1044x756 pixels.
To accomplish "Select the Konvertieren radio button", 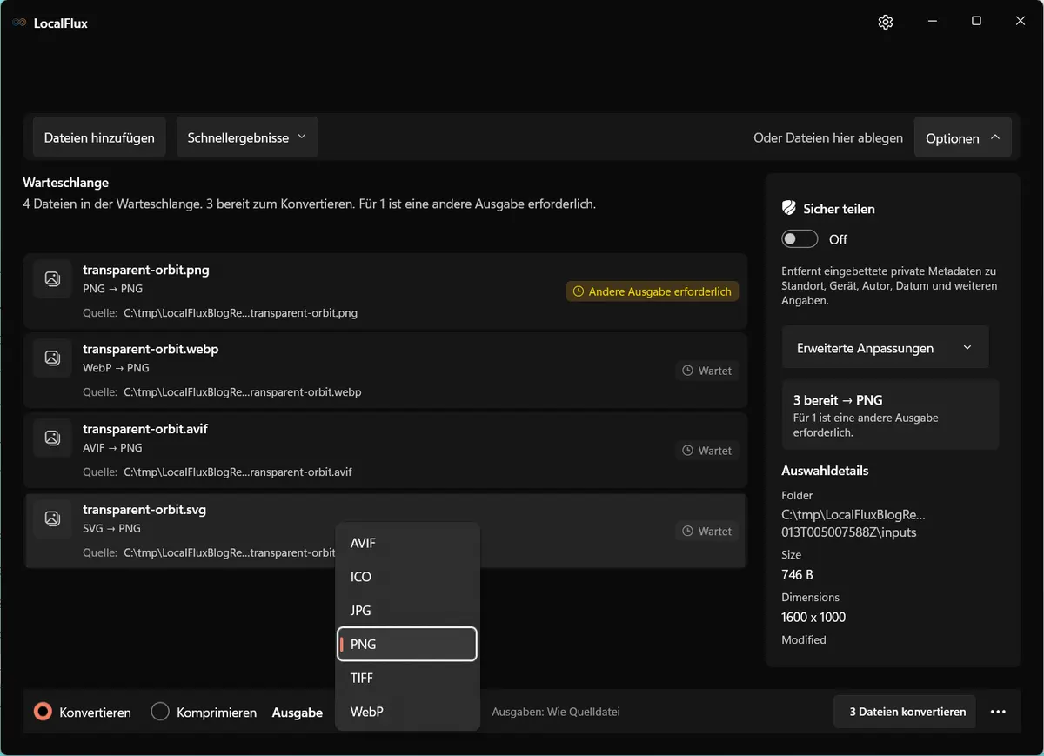I will [43, 712].
